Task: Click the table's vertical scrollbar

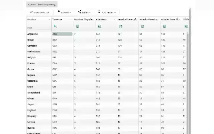Action: coord(188,83)
